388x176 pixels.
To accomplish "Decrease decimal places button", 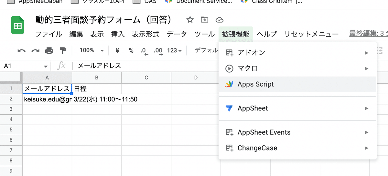I will tap(144, 51).
